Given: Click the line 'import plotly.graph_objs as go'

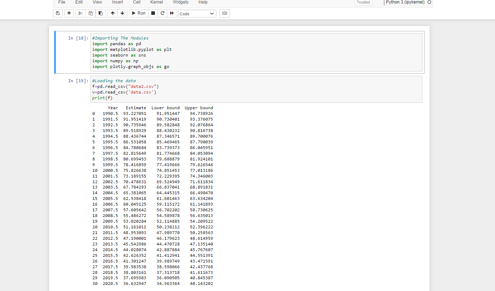Looking at the screenshot, I should click(x=131, y=67).
